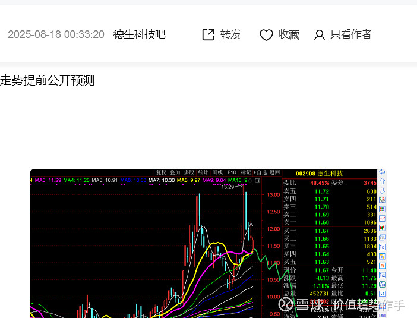This screenshot has height=318, width=417.
Task: Click 今开 value 11.40
Action: pos(369,270)
